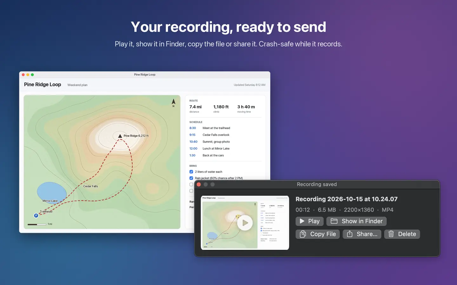The image size is (457, 285).
Task: Select the Pine Ridge summit triangle marker
Action: [120, 136]
